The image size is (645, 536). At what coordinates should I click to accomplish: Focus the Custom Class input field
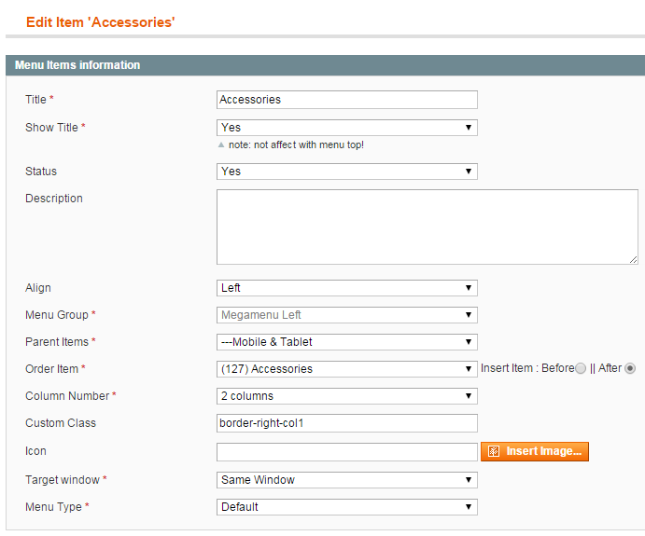347,423
